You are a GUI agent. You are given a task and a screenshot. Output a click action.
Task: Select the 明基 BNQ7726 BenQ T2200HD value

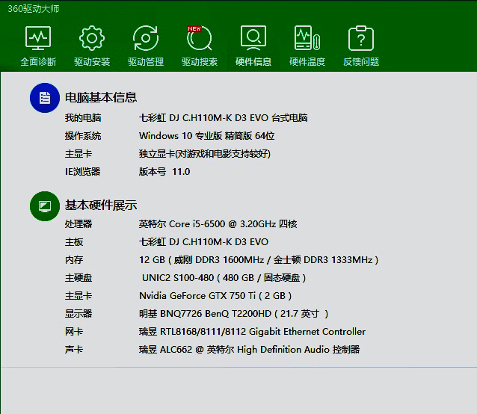click(x=233, y=314)
